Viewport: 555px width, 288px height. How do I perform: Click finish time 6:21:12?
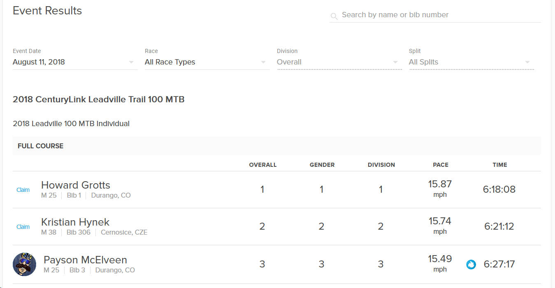click(x=499, y=226)
